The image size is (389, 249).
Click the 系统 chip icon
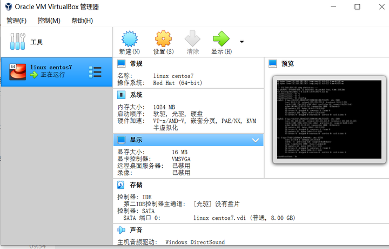(x=121, y=95)
